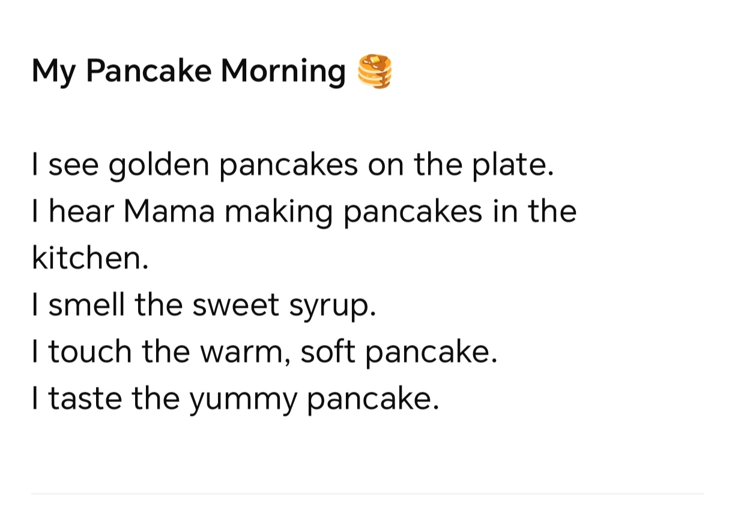Click the pancake stack emoji in the title

point(374,71)
